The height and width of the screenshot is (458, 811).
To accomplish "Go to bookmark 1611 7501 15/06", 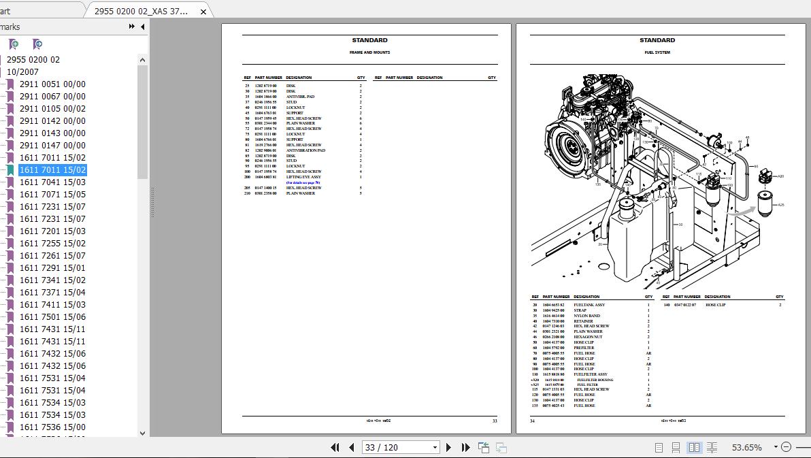I will pos(54,316).
